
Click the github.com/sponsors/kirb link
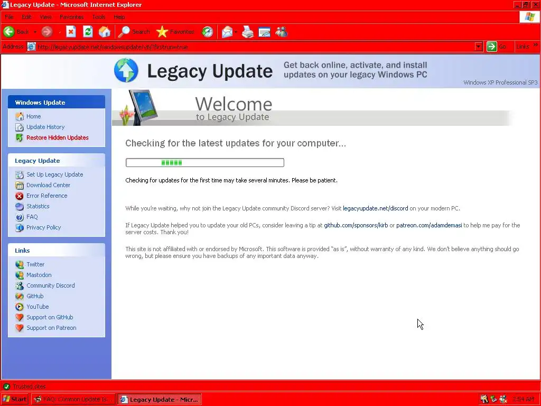coord(356,225)
